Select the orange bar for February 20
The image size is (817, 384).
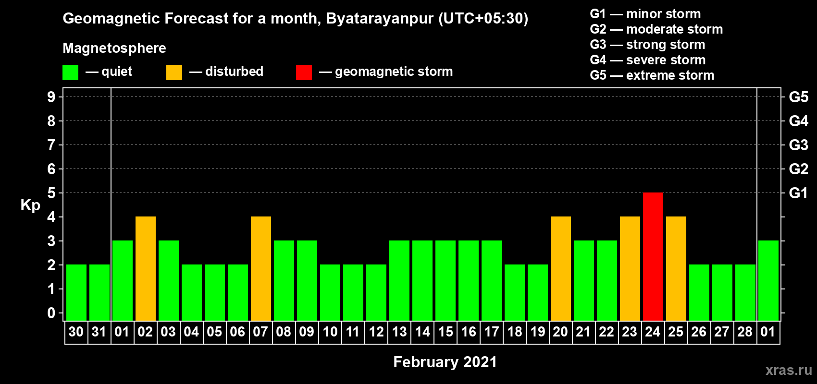[x=561, y=269]
